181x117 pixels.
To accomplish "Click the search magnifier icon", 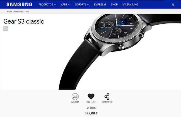I will [173, 5].
